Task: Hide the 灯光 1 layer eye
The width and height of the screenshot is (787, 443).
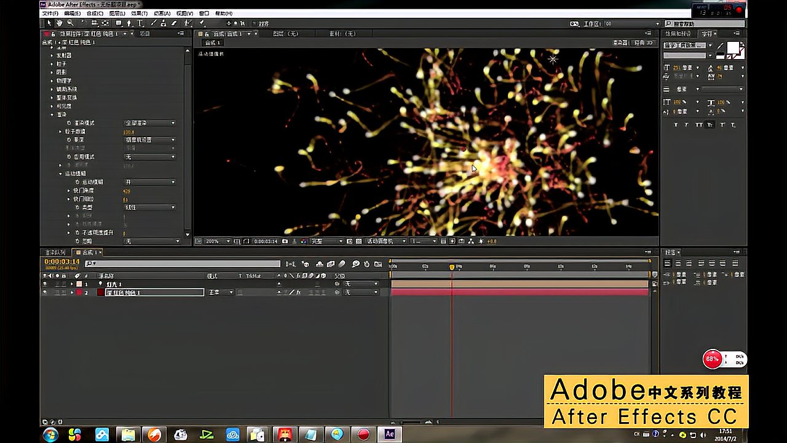Action: tap(44, 284)
